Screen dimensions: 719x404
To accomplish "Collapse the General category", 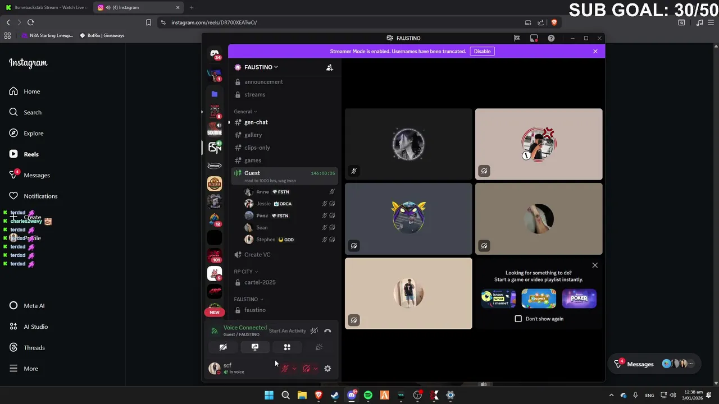I will [245, 112].
